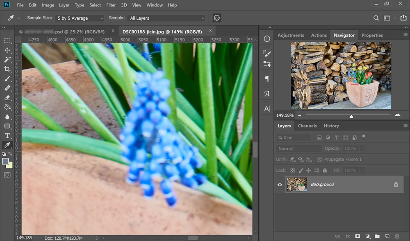This screenshot has width=410, height=241.
Task: Click the Background layer thumbnail
Action: click(x=296, y=185)
